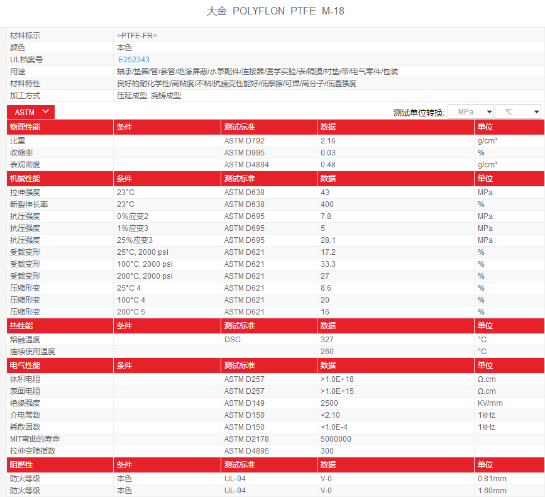This screenshot has height=497, width=545.
Task: Select the deformation value 33.3
Action: (x=328, y=264)
